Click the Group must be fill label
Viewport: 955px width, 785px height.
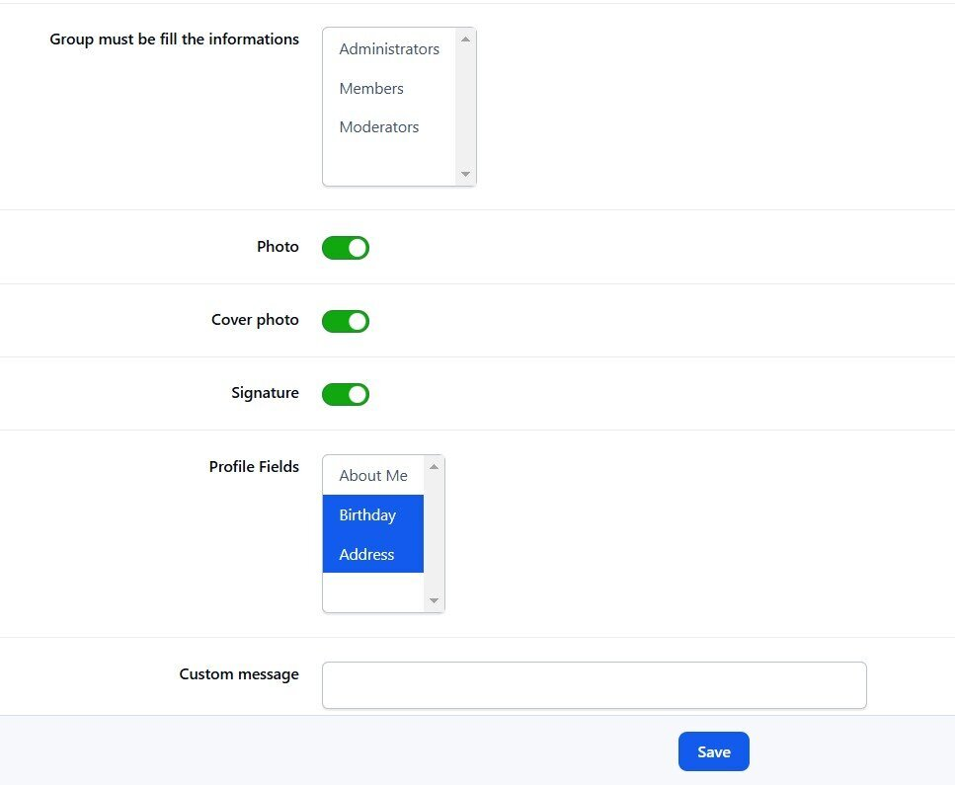[175, 39]
